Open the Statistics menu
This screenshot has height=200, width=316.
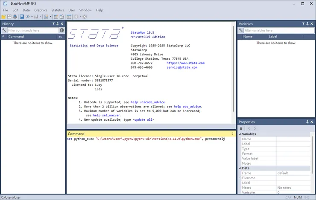58,10
